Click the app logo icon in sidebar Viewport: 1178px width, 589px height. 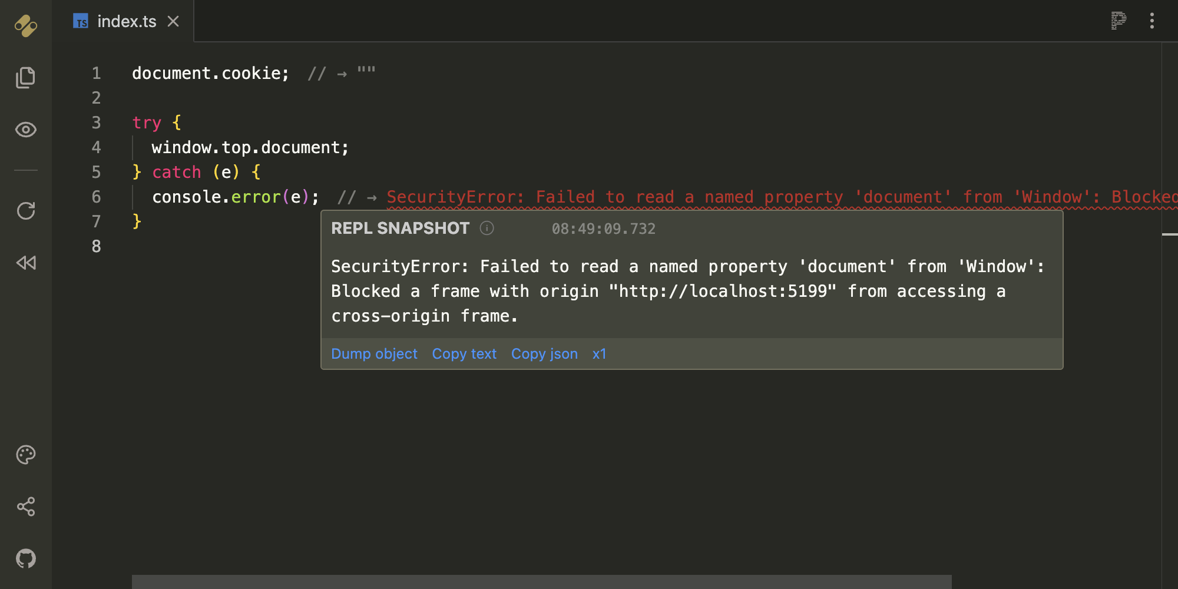tap(26, 25)
